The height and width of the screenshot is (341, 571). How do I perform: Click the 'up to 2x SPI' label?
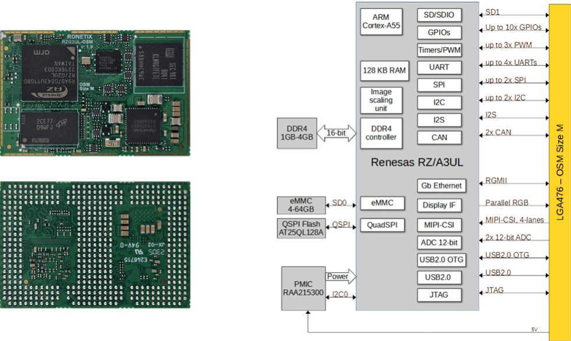click(506, 80)
